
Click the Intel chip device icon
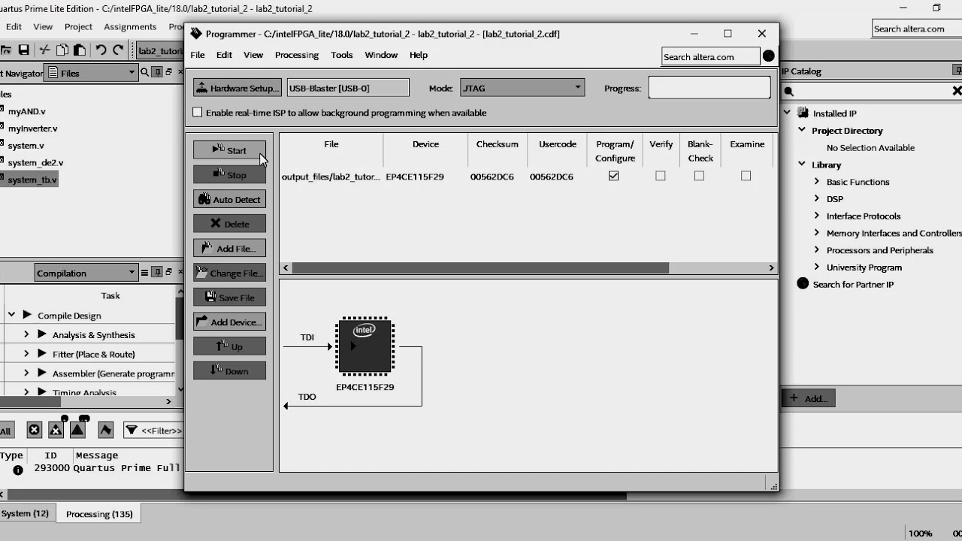coord(365,346)
